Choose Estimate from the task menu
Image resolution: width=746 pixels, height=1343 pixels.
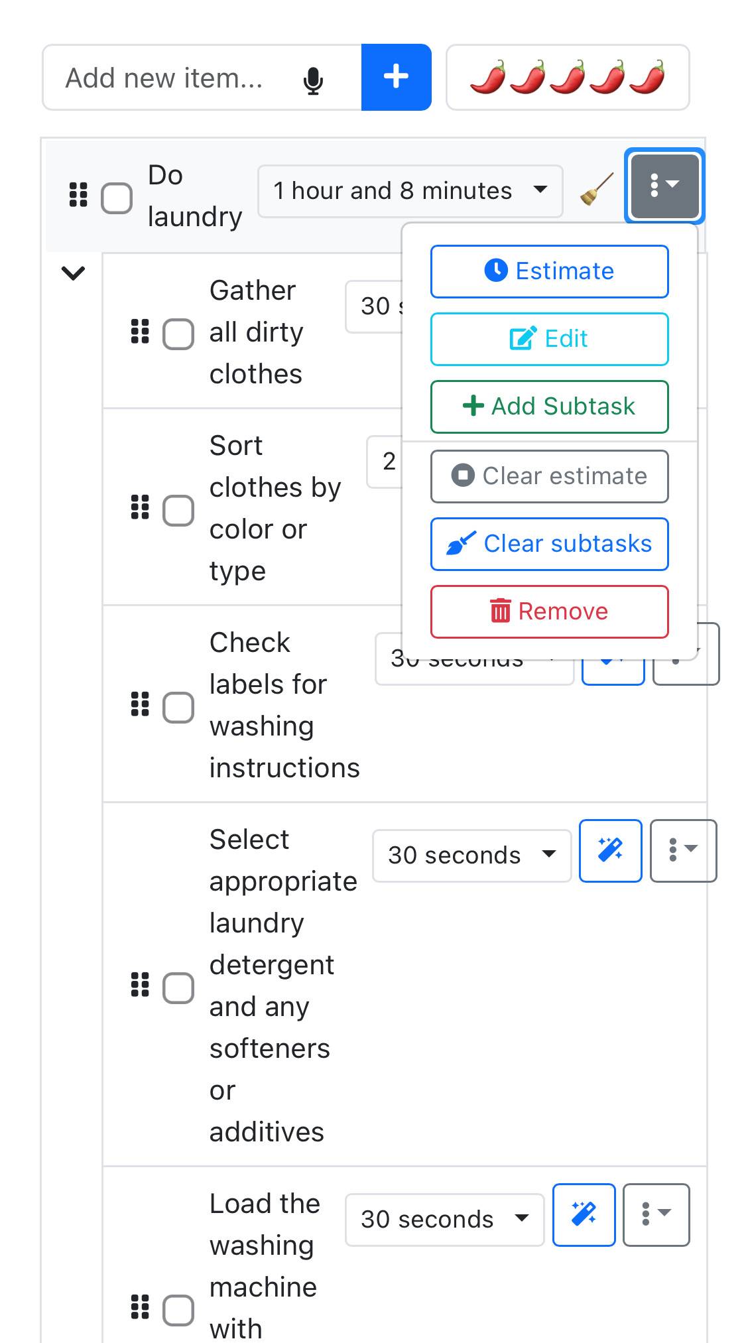pyautogui.click(x=550, y=271)
